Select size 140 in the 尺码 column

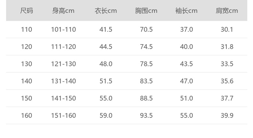pyautogui.click(x=27, y=81)
